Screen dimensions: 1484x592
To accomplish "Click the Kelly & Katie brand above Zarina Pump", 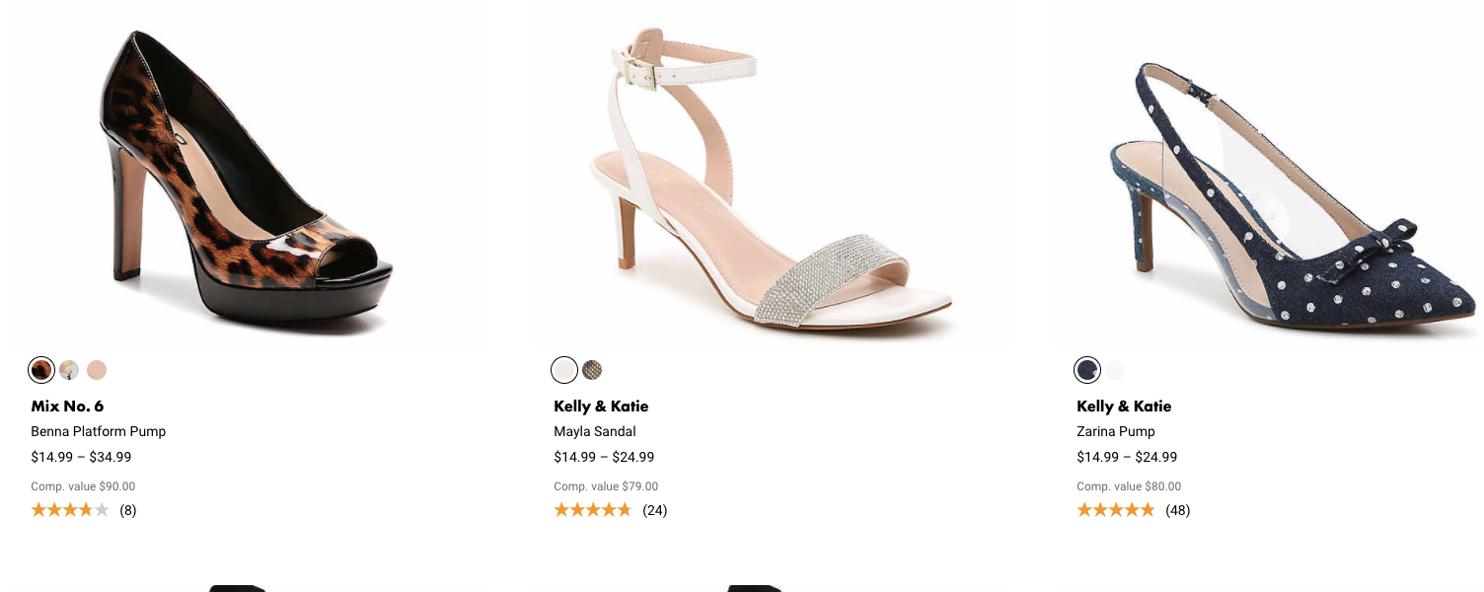I will click(1125, 406).
